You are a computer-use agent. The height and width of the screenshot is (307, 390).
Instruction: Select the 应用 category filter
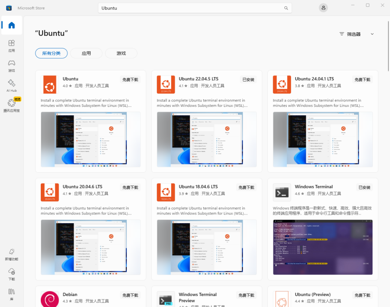86,53
